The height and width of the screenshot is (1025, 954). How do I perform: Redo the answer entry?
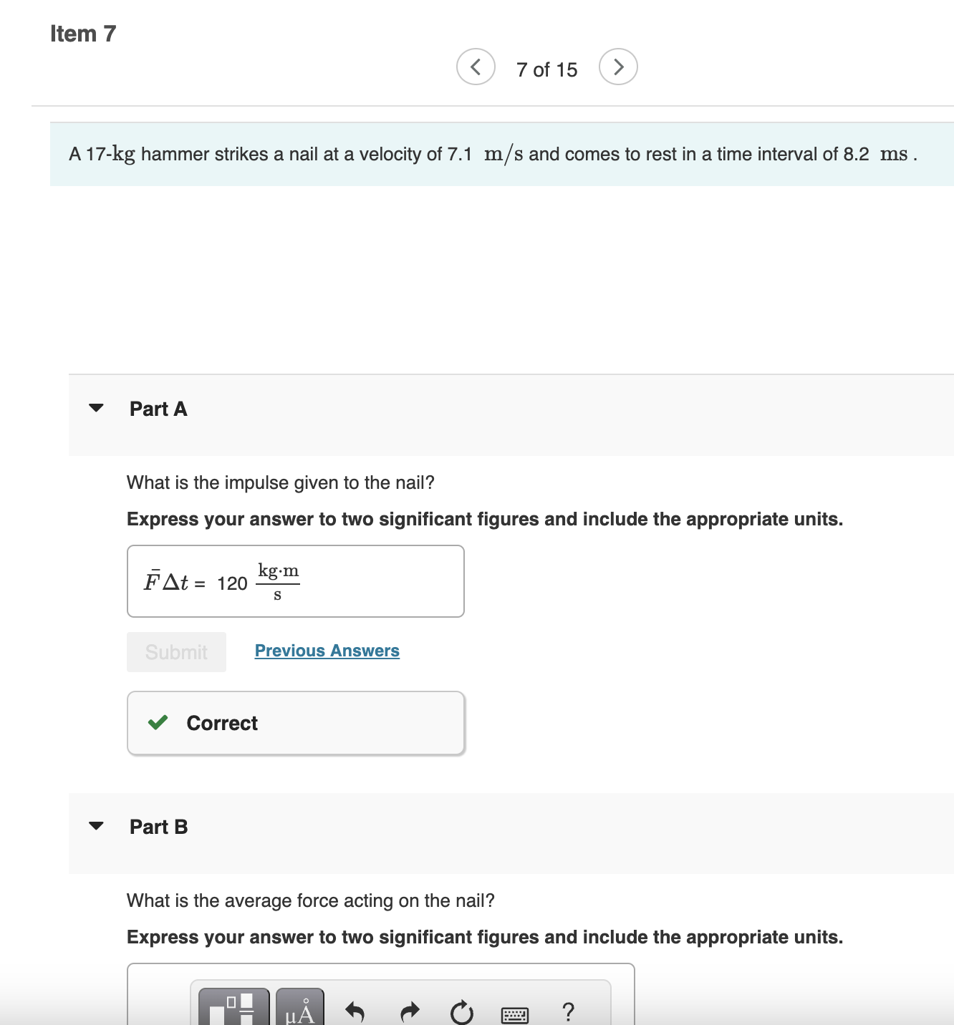(410, 1011)
